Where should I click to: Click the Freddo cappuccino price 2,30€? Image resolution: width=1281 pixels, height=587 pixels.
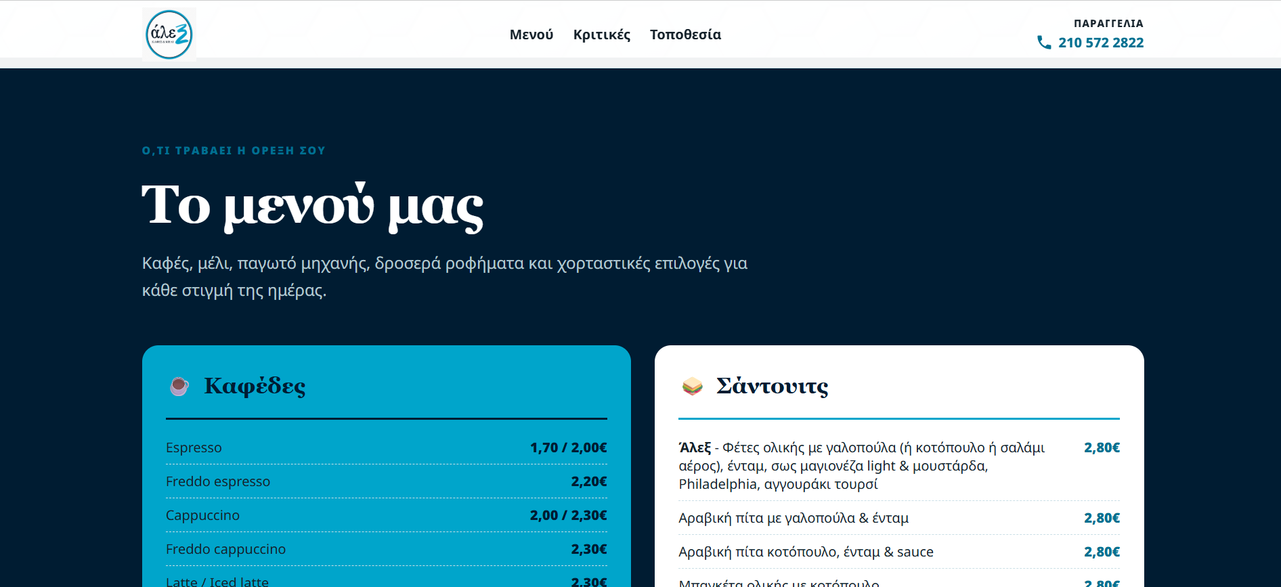pyautogui.click(x=589, y=549)
